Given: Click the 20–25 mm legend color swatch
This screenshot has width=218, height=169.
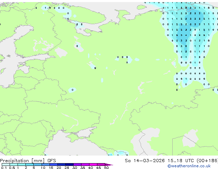Looking at the screenshot, I should point(62,165).
